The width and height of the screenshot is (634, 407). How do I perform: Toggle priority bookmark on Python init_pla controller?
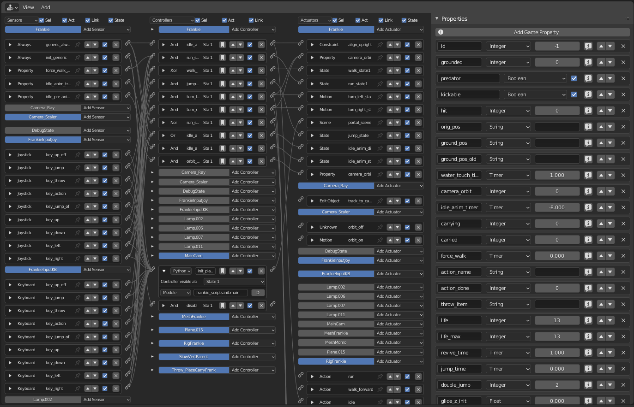[223, 271]
